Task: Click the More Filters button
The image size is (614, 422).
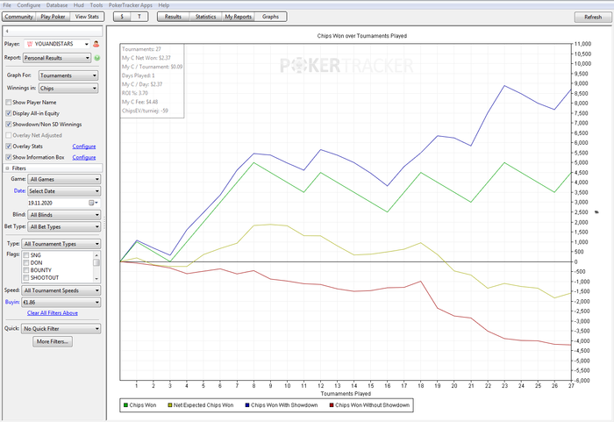Action: coord(53,341)
